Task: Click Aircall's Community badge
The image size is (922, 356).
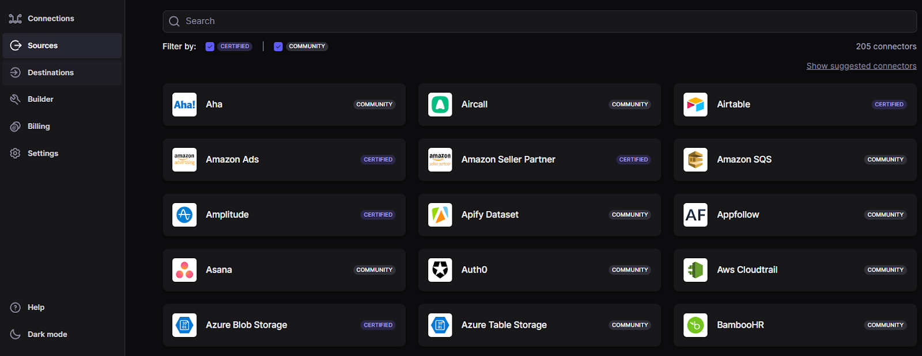Action: pyautogui.click(x=630, y=104)
